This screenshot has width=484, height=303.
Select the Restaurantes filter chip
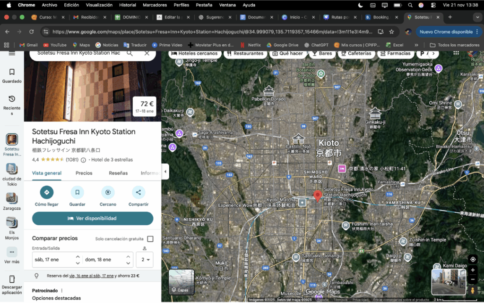(245, 53)
